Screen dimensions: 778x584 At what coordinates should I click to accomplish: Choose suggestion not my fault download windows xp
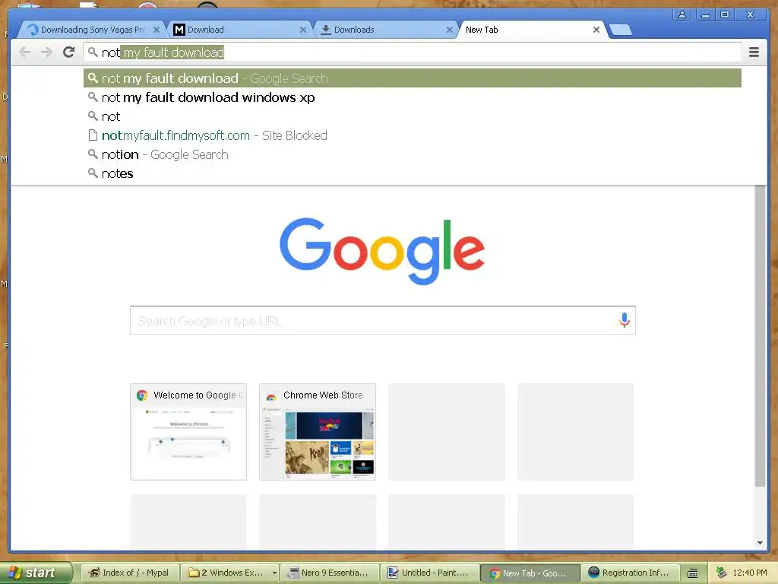[x=413, y=97]
